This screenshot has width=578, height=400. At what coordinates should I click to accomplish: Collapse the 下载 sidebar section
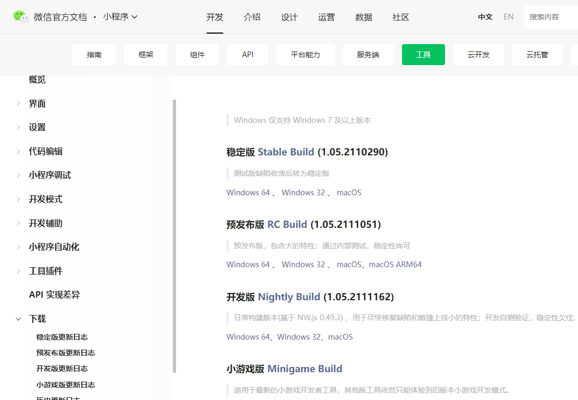18,319
